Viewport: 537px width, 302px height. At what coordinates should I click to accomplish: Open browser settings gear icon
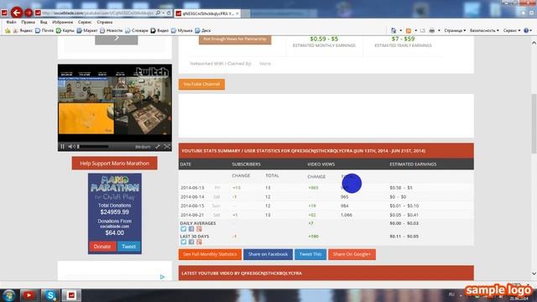[531, 13]
